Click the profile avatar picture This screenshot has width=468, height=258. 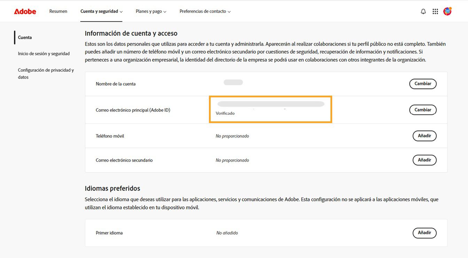tap(447, 11)
